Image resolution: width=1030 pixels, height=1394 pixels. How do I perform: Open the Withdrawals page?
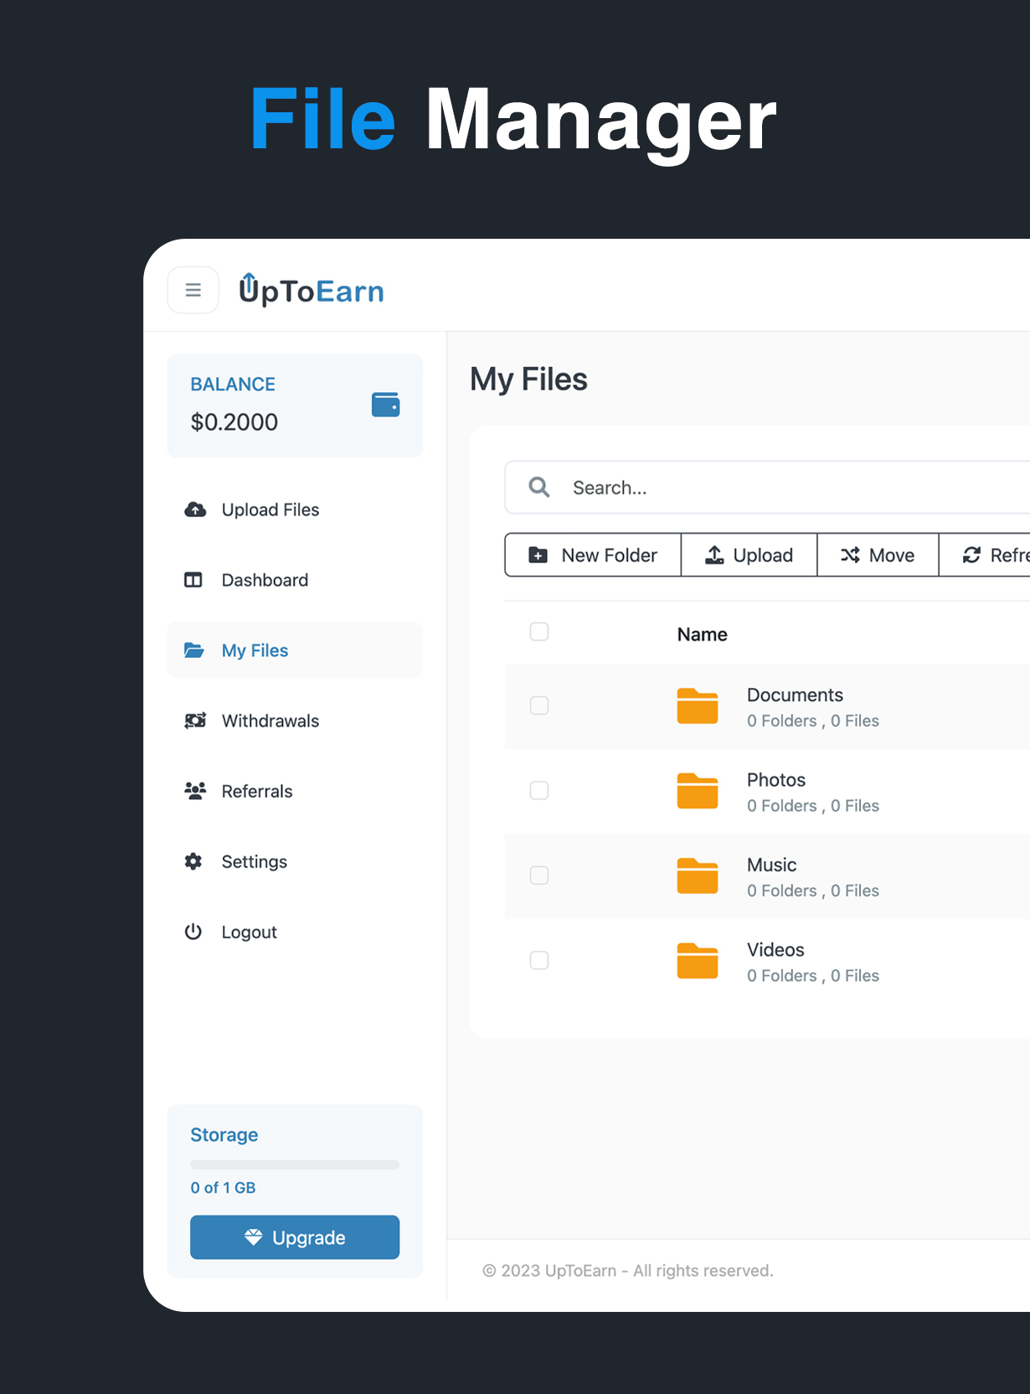[295, 720]
